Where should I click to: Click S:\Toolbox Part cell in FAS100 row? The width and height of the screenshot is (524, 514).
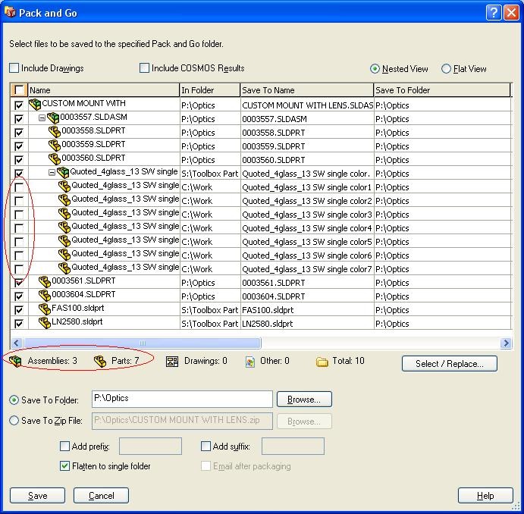pos(210,310)
